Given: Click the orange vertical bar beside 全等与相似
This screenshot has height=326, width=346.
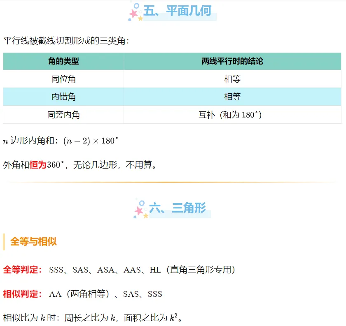Looking at the screenshot, I should pyautogui.click(x=4, y=242).
